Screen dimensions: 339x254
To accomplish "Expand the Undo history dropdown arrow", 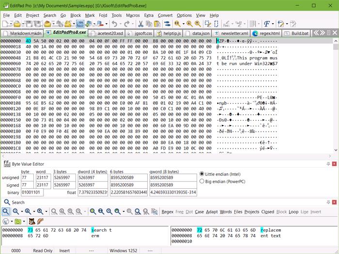I will 120,24.
